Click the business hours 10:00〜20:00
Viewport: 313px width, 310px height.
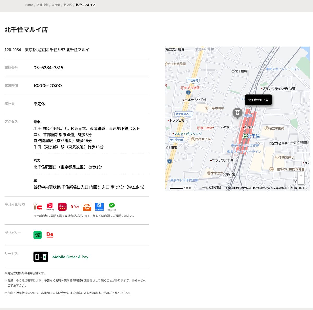(47, 86)
